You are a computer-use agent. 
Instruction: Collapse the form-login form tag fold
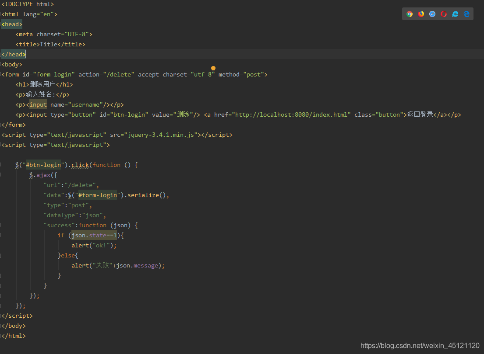(x=0, y=74)
